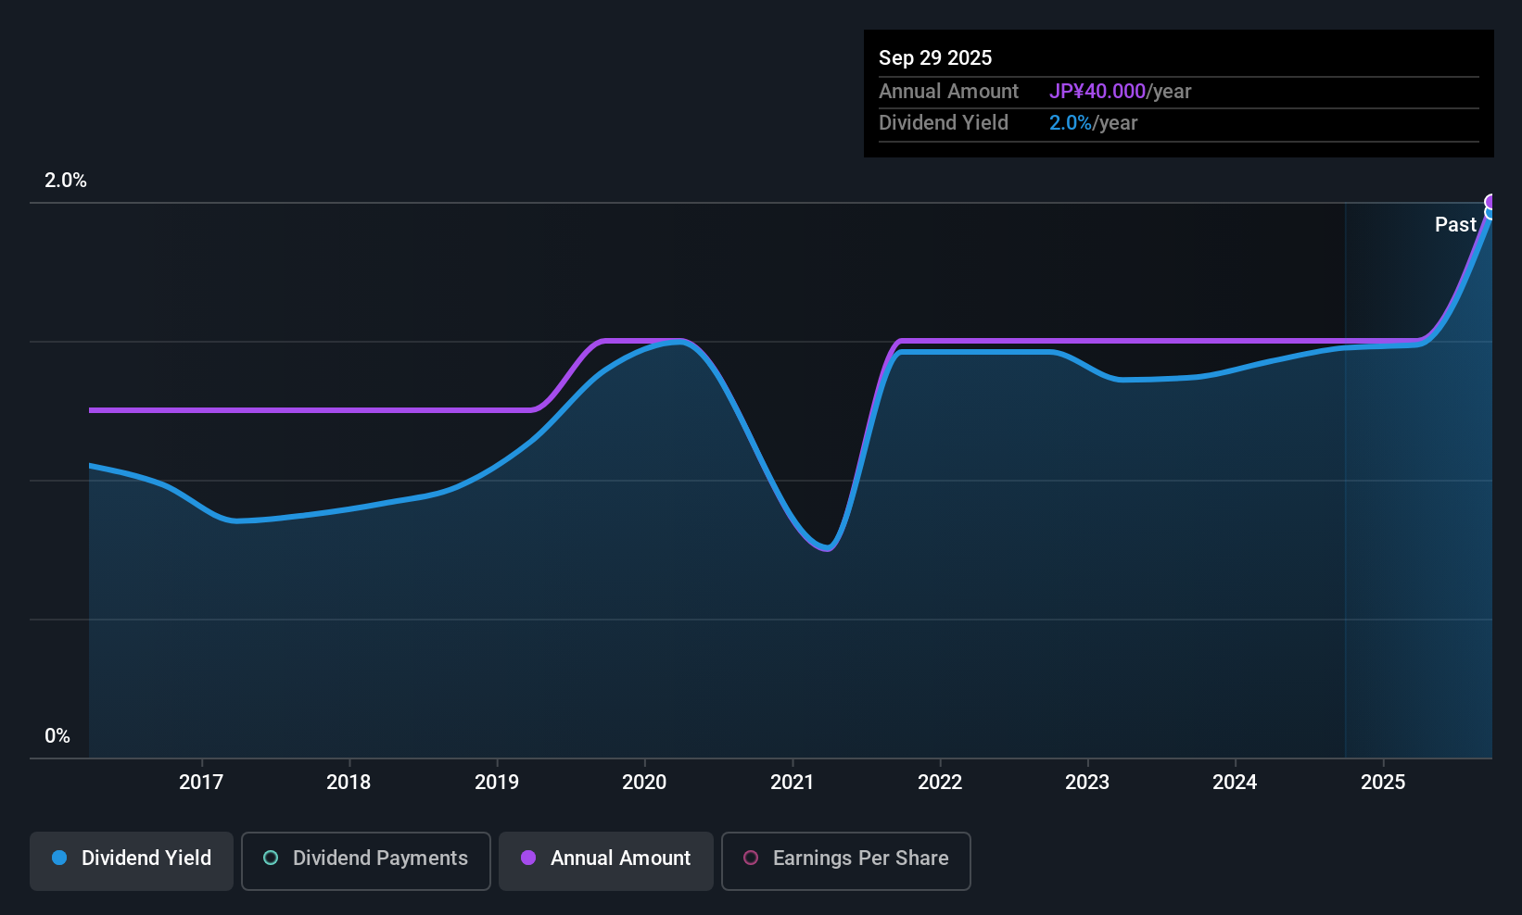Enable the Dividend Payments series label

(x=380, y=859)
